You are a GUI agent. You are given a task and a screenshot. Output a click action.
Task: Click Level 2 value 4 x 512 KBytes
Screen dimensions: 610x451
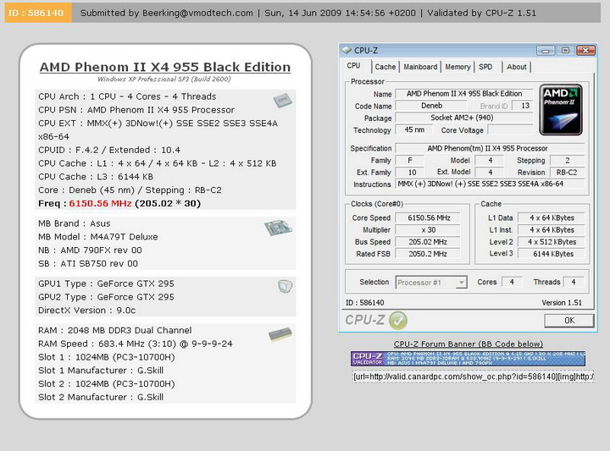click(552, 242)
